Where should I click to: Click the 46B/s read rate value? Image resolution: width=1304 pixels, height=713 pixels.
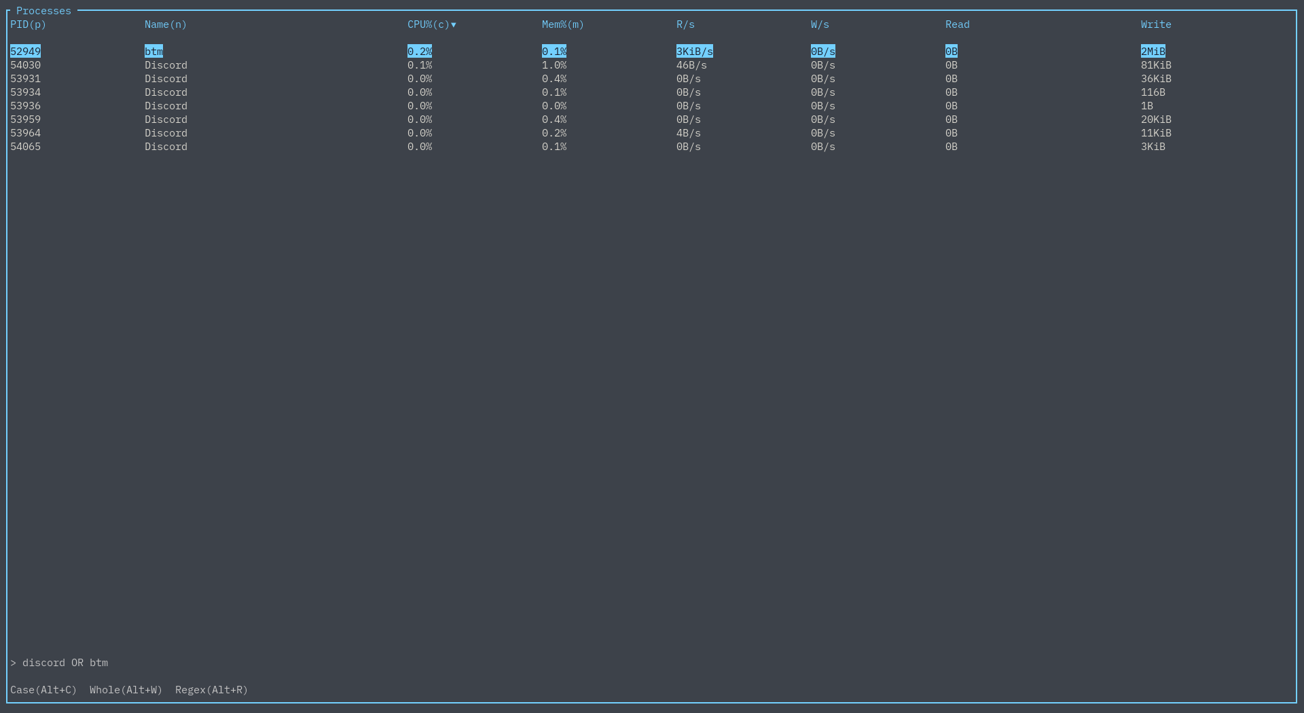click(x=691, y=65)
